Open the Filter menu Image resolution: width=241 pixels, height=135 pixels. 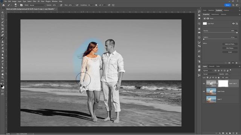34,1
